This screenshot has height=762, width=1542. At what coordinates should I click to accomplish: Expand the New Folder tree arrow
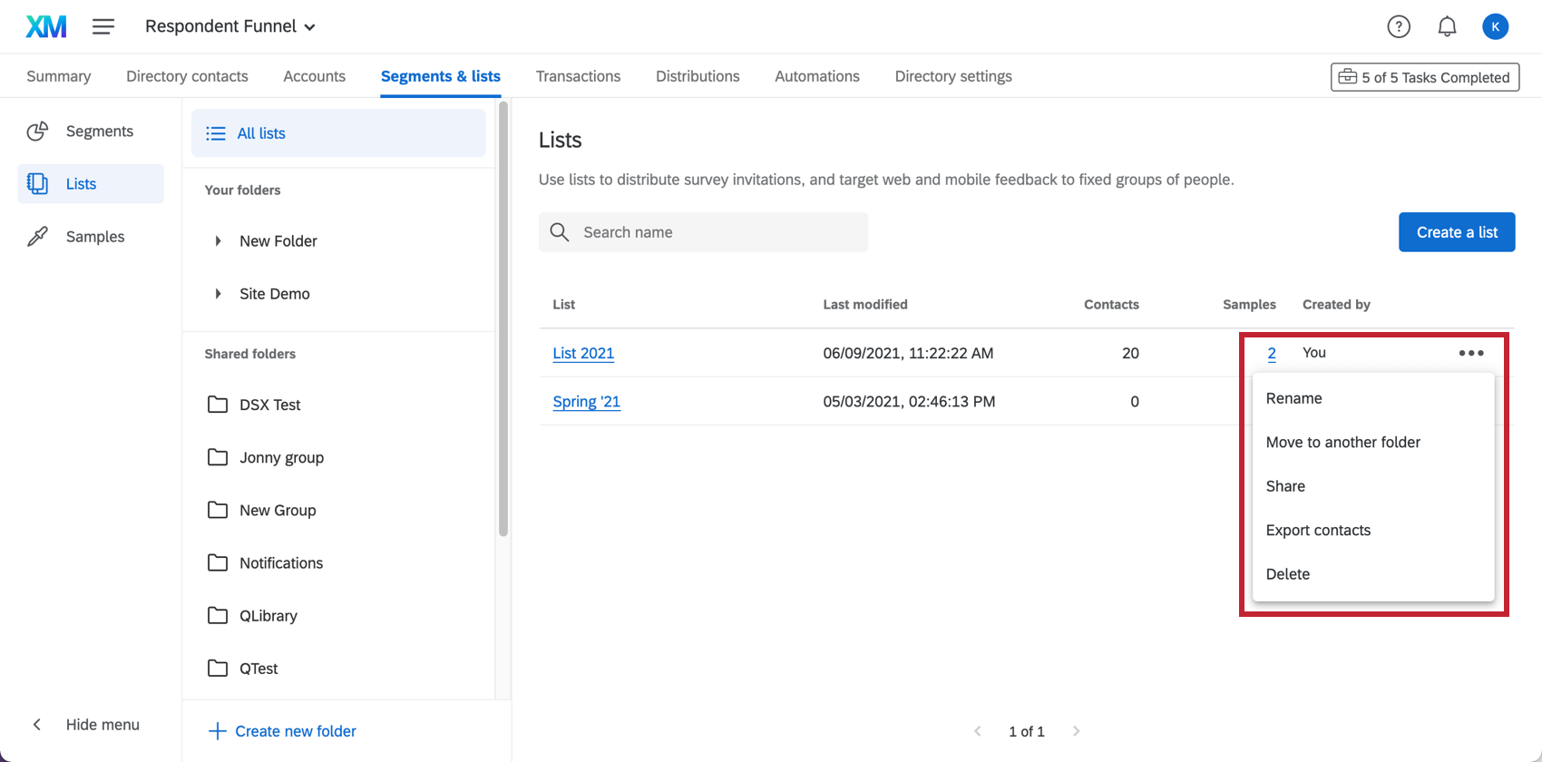click(x=218, y=241)
